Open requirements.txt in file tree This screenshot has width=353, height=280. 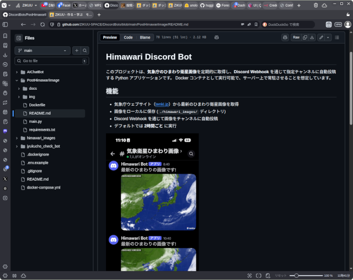click(42, 130)
